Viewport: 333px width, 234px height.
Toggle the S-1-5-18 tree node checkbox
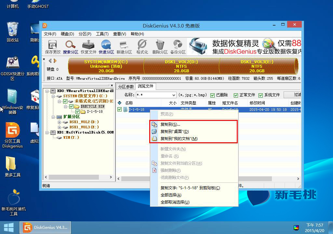pyautogui.click(x=77, y=111)
